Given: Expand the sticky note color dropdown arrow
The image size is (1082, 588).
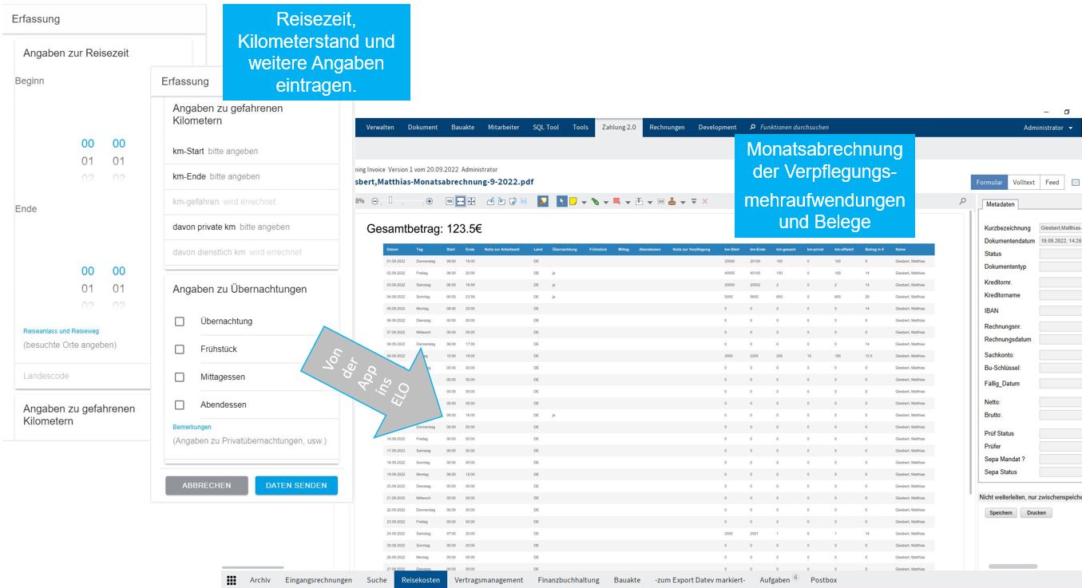Looking at the screenshot, I should (584, 202).
